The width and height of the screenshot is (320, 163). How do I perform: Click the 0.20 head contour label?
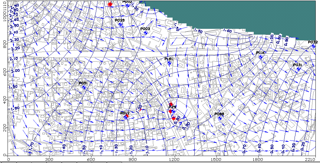[x=303, y=146]
